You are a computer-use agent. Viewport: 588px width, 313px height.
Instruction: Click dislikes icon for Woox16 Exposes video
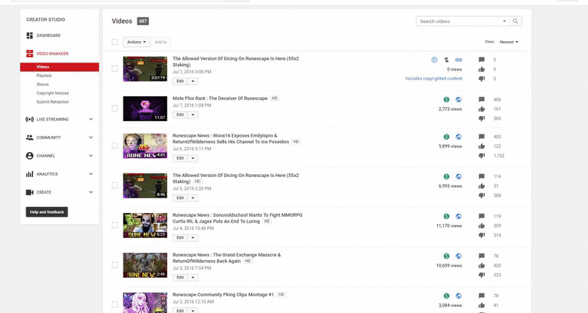482,156
